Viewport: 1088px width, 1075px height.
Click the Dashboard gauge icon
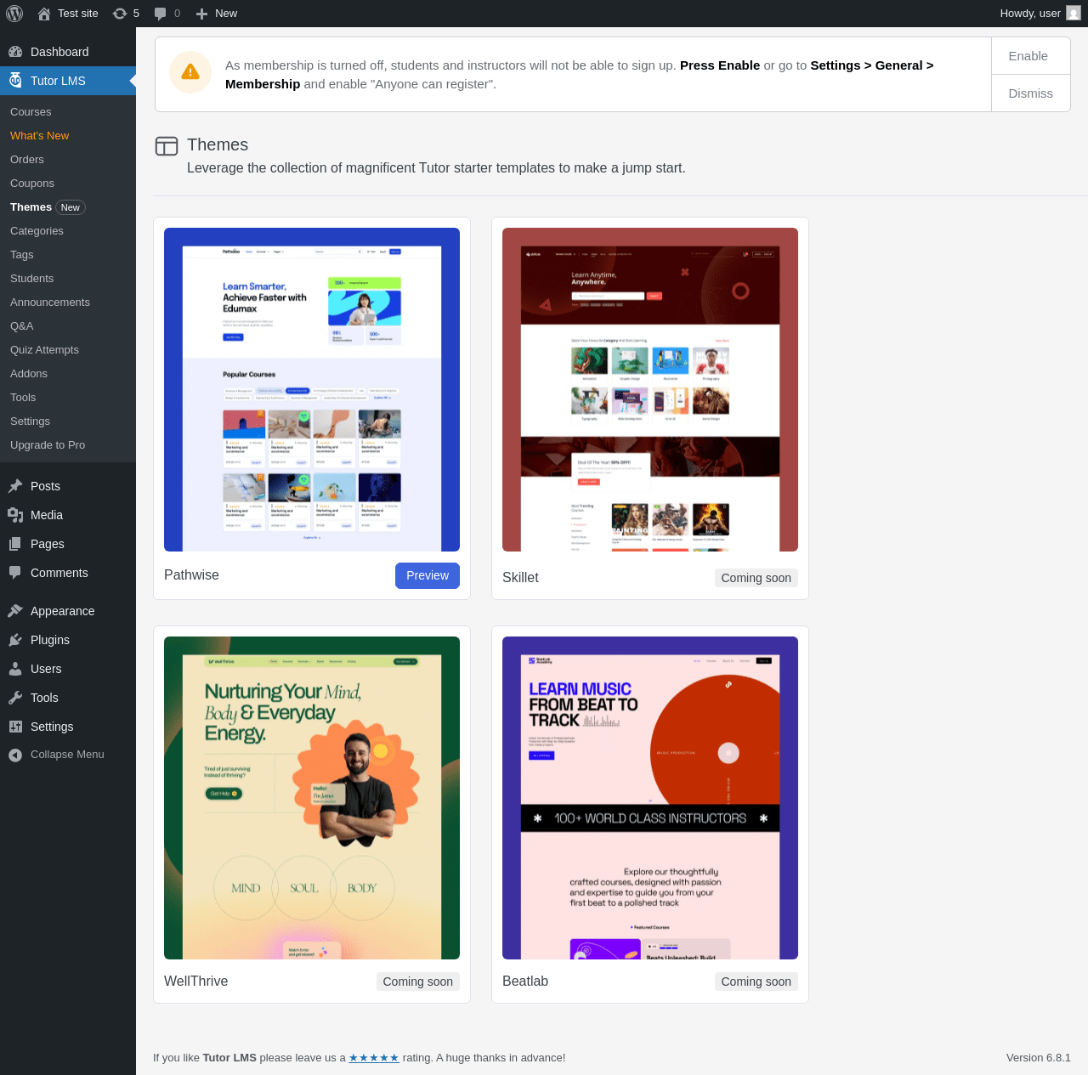pos(15,52)
